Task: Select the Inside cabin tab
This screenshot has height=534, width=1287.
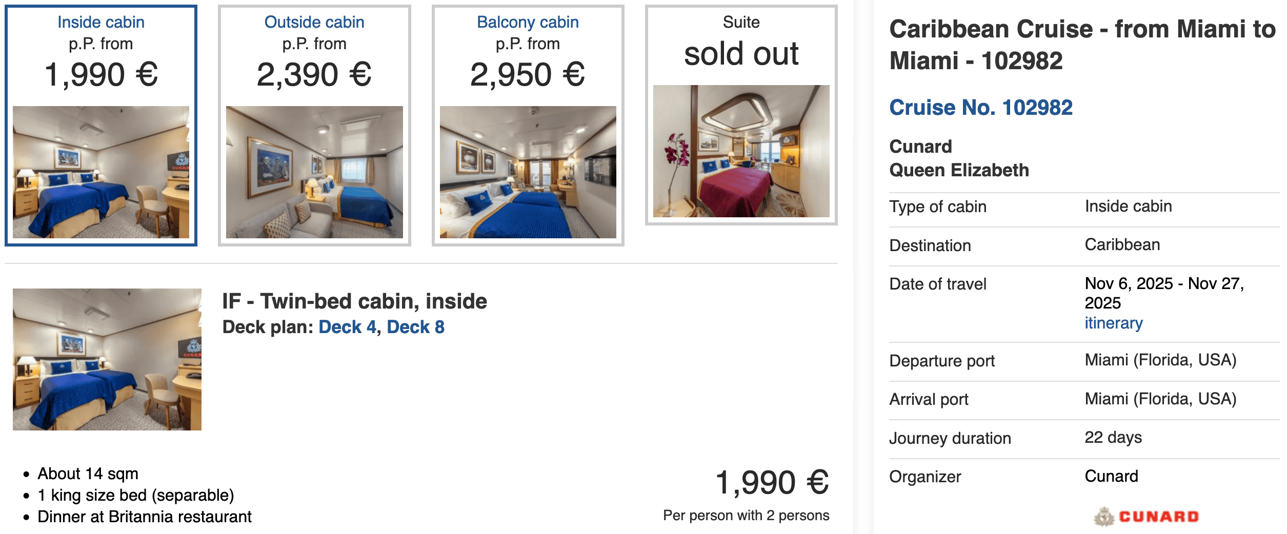Action: (x=101, y=23)
